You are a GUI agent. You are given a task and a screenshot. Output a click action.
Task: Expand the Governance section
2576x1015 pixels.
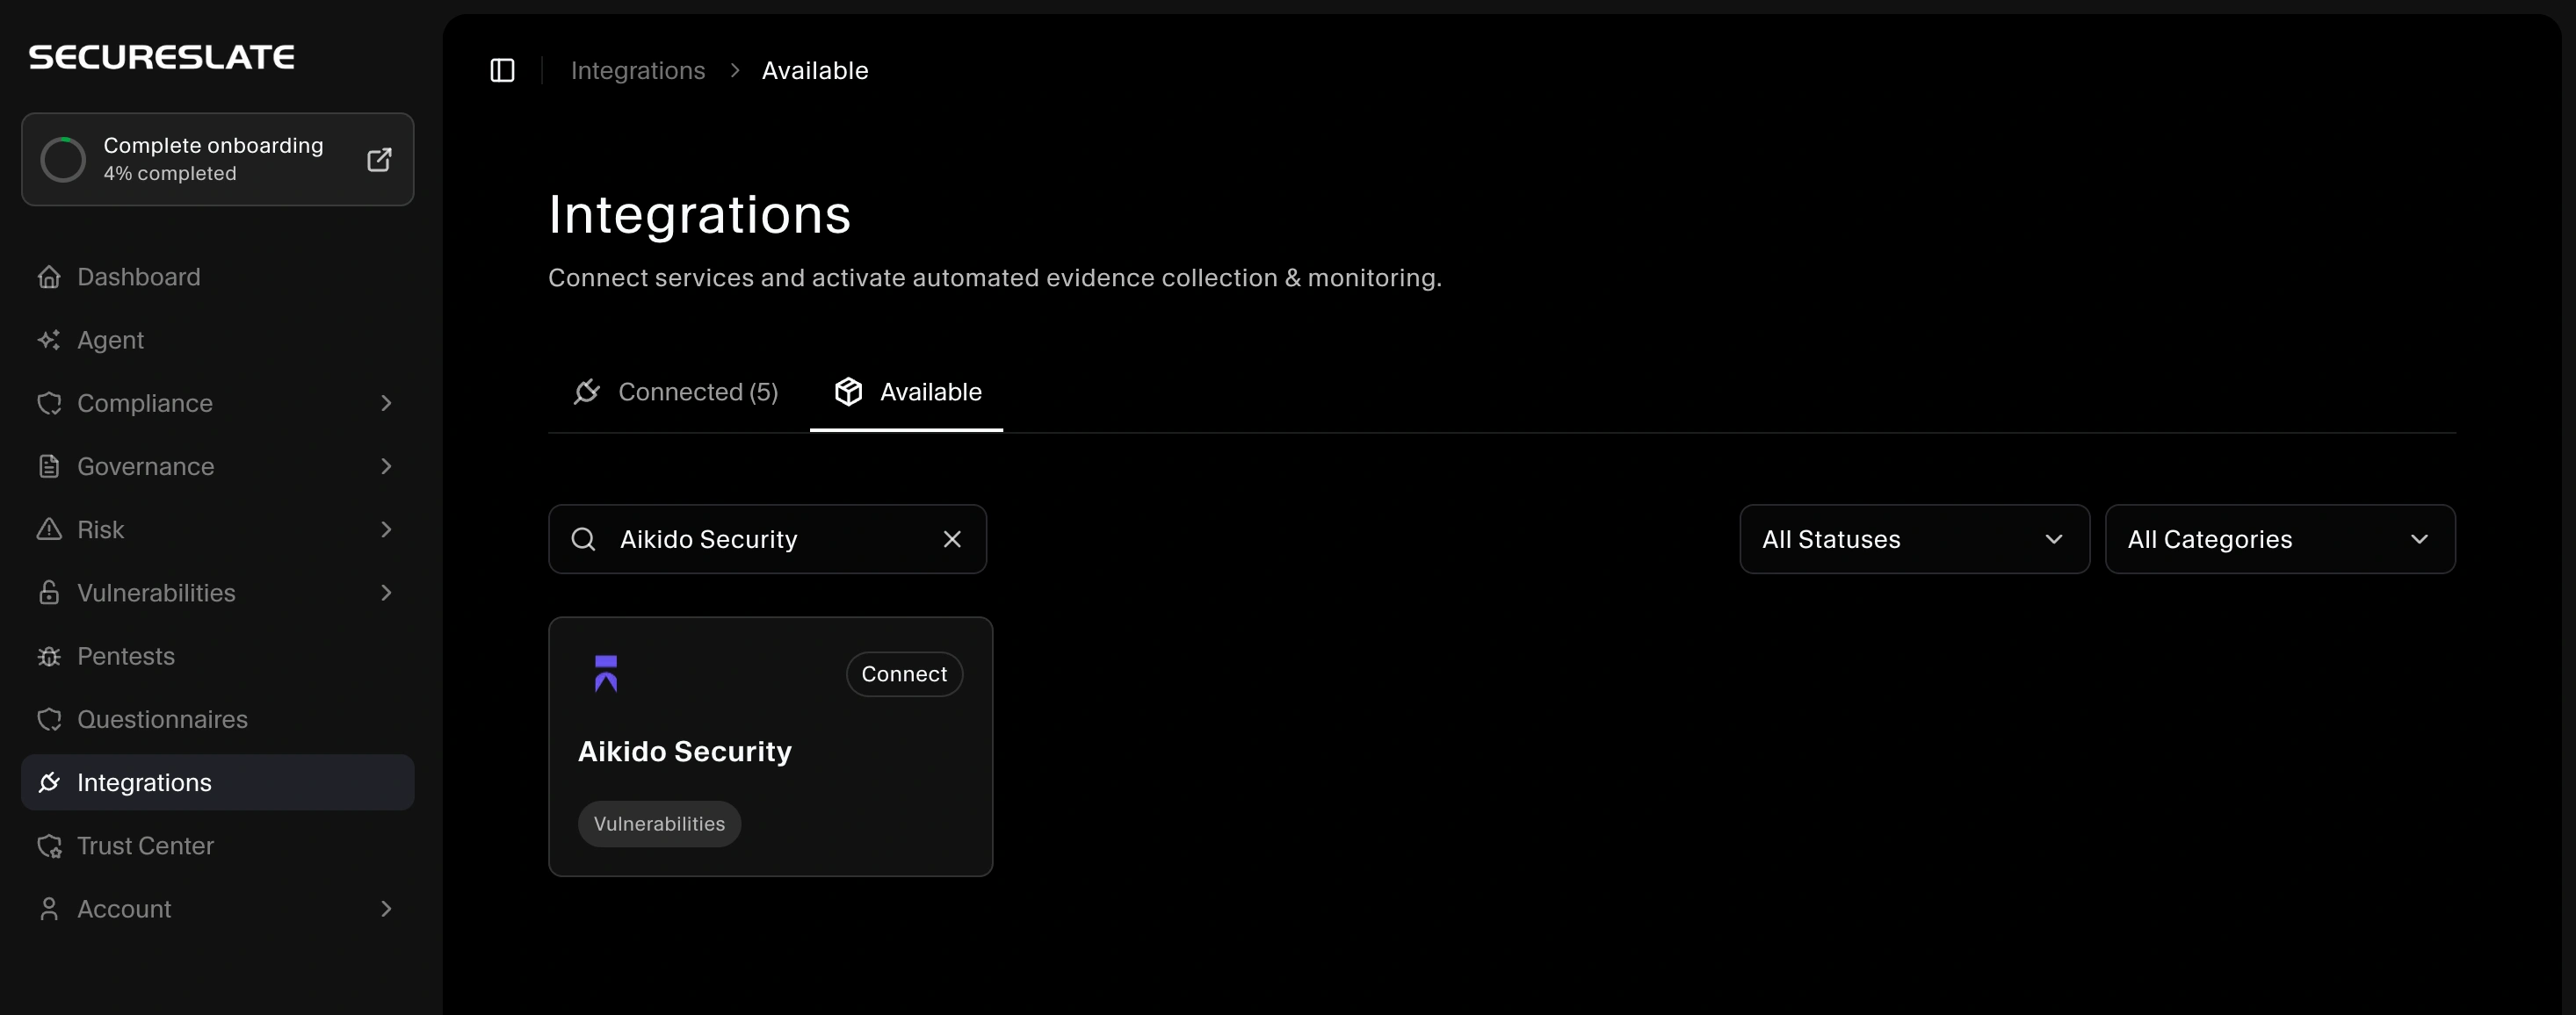pos(386,466)
